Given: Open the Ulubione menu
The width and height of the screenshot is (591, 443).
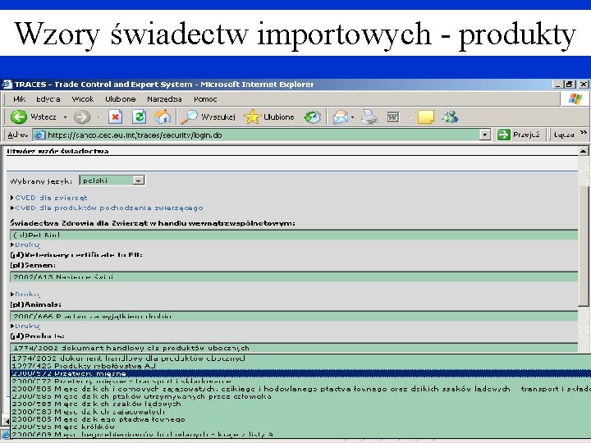Looking at the screenshot, I should 120,99.
